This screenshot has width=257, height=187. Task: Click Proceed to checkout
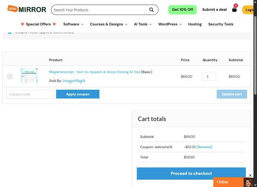pos(191,173)
